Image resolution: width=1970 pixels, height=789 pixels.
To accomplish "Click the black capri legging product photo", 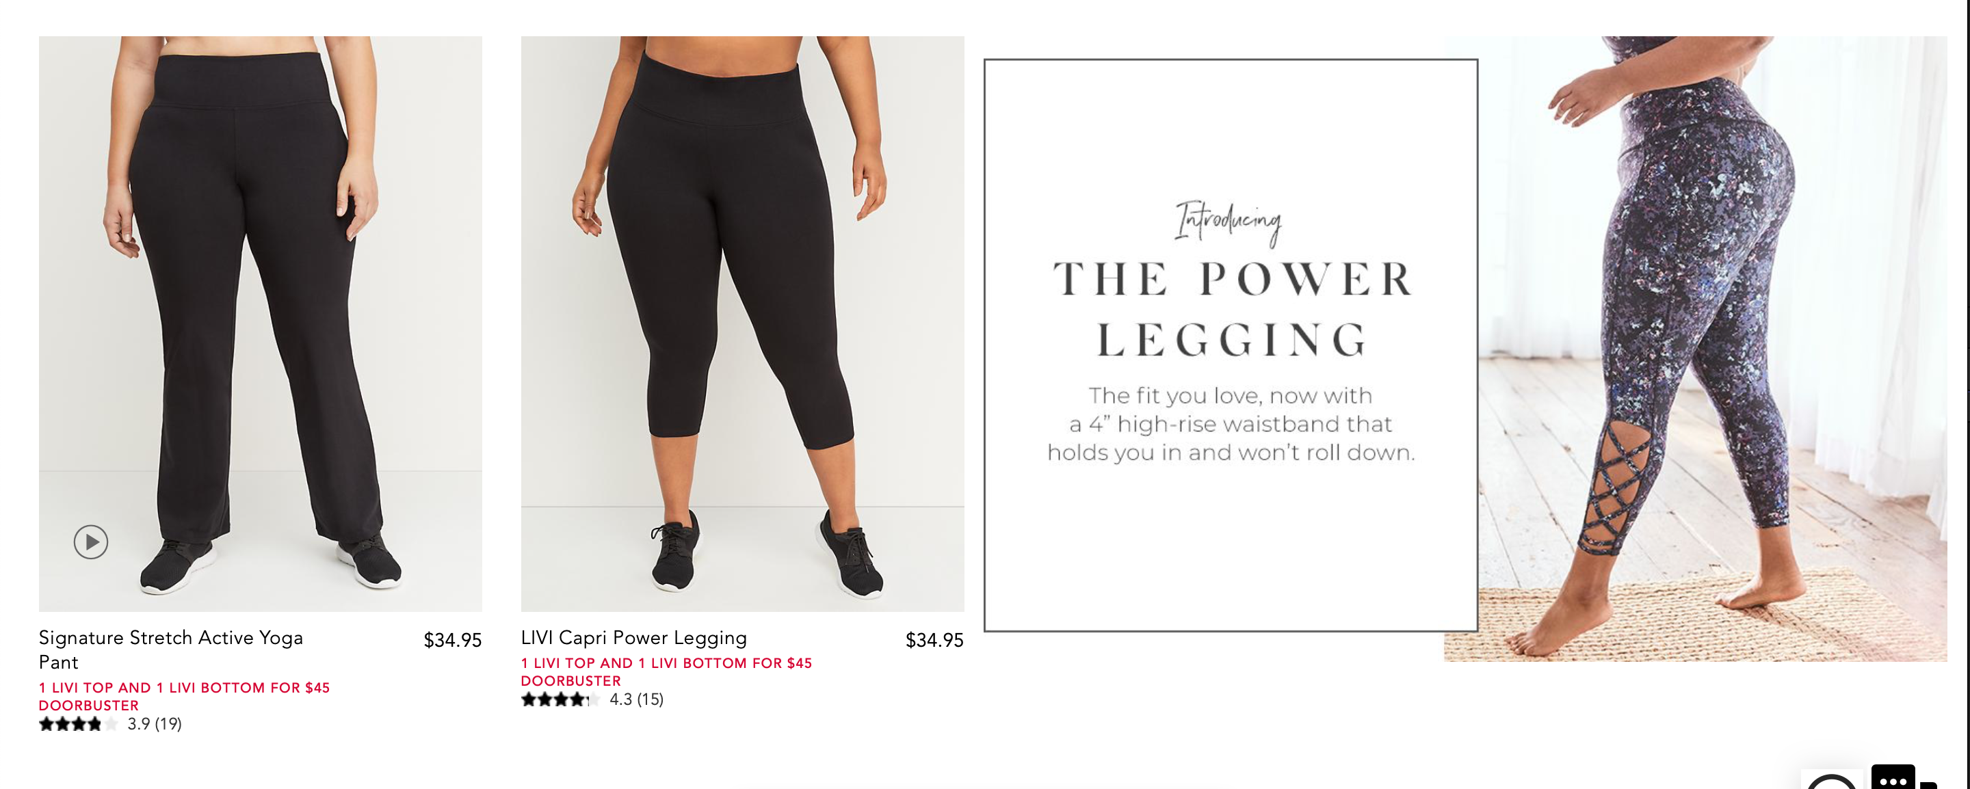I will point(741,306).
